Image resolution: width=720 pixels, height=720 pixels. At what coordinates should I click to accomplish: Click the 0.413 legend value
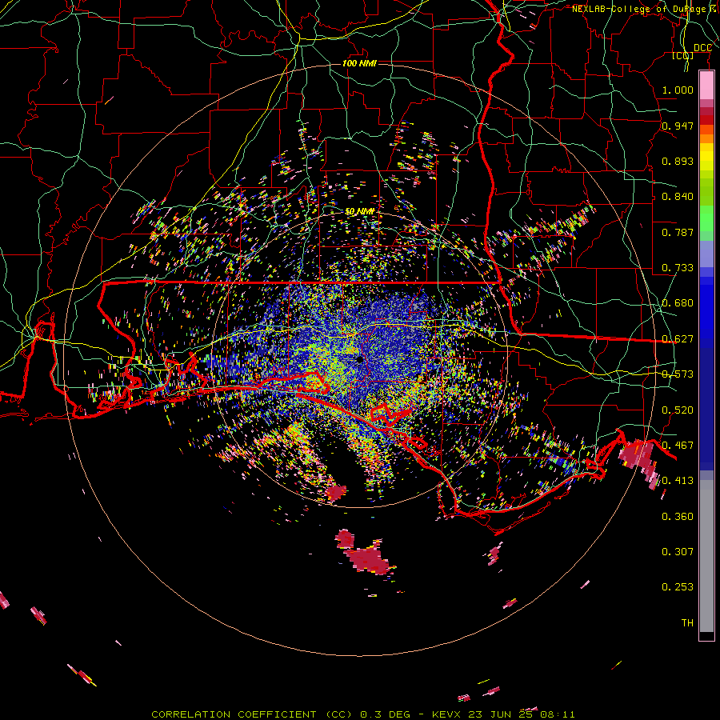pos(678,481)
